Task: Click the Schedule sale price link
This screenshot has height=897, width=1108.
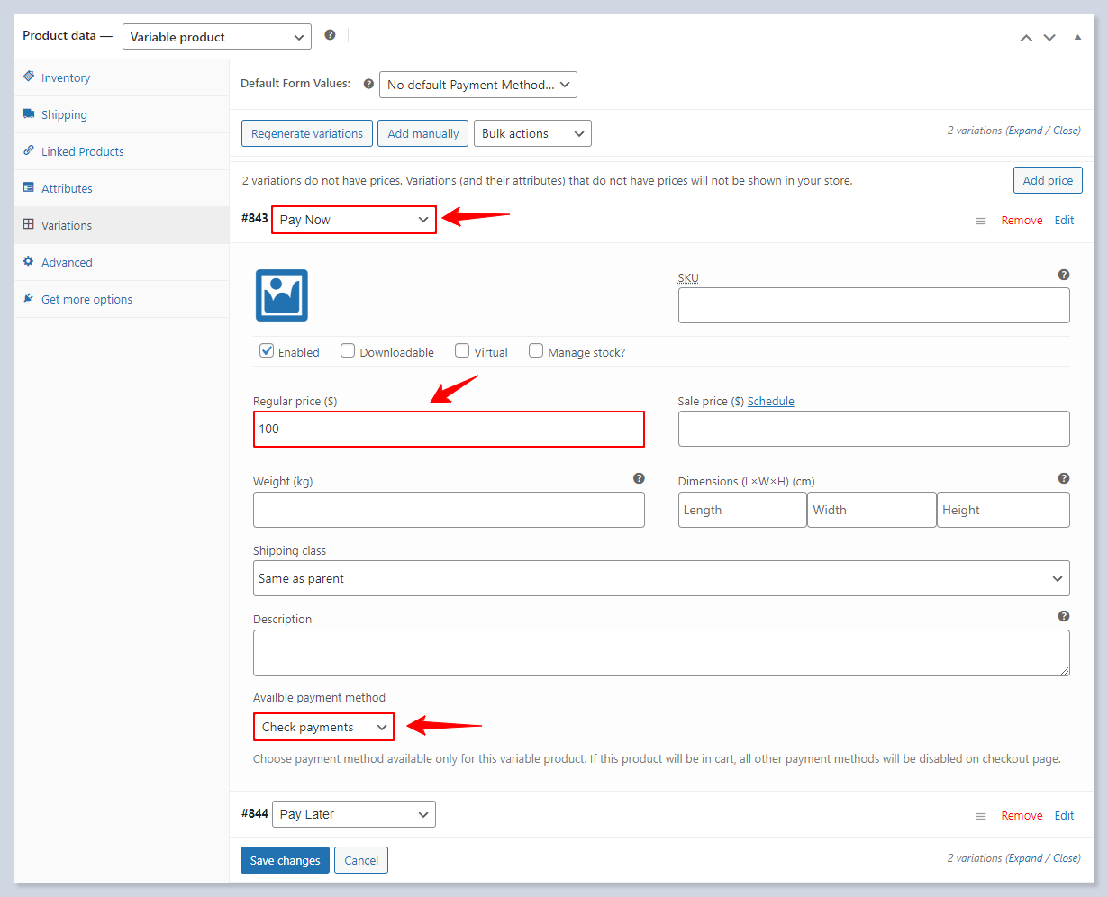Action: click(x=770, y=401)
